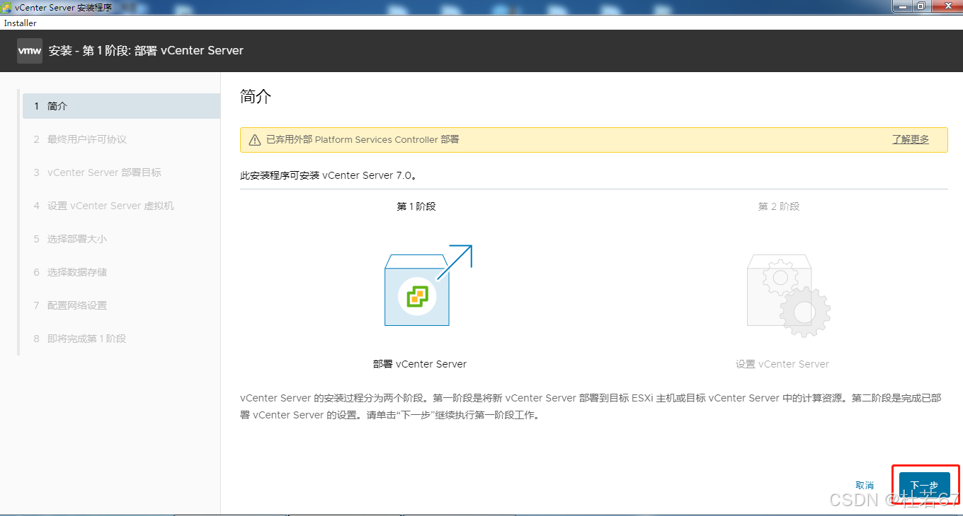This screenshot has height=516, width=963.
Task: Open the 了解更多 link
Action: click(x=911, y=139)
